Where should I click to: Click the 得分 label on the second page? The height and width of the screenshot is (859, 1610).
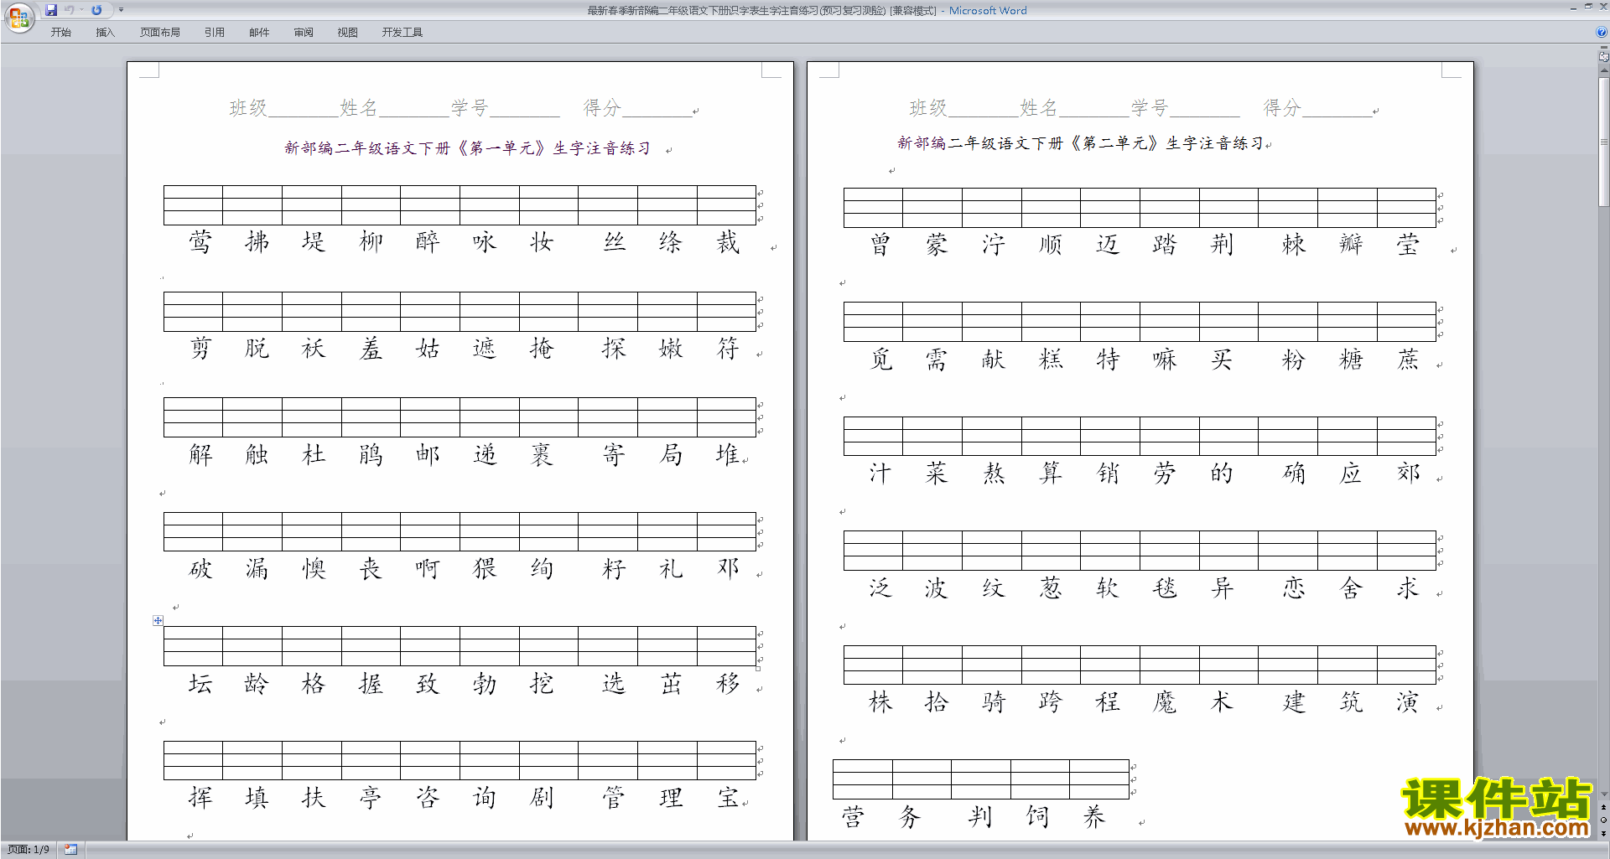pos(1282,108)
